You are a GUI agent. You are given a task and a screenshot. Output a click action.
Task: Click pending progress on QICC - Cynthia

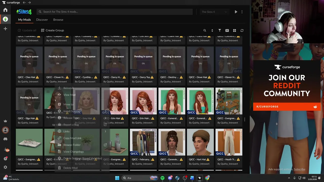click(86, 60)
